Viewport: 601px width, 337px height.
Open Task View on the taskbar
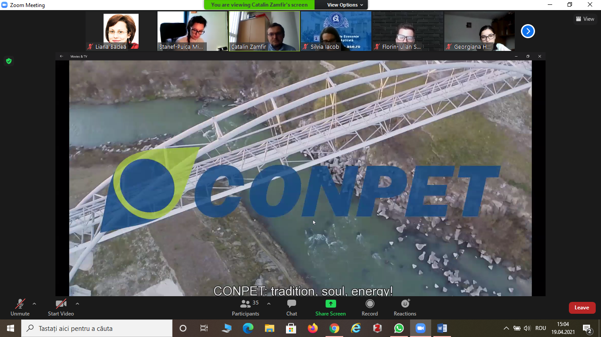pos(204,328)
